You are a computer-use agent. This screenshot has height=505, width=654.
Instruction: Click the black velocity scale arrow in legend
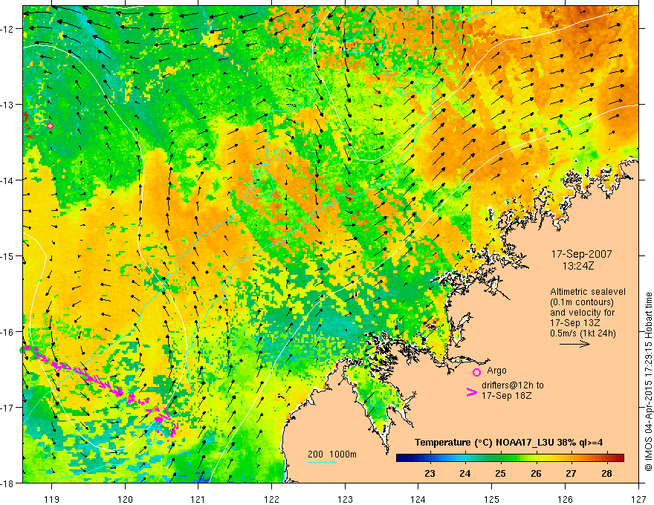574,344
